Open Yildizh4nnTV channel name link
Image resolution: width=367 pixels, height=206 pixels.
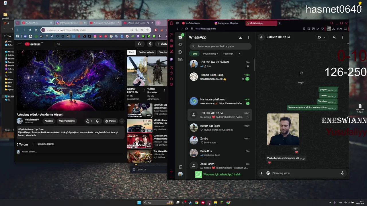pyautogui.click(x=32, y=120)
